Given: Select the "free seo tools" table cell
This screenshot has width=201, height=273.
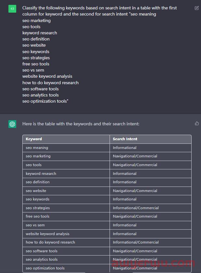Looking at the screenshot, I should pyautogui.click(x=38, y=216).
